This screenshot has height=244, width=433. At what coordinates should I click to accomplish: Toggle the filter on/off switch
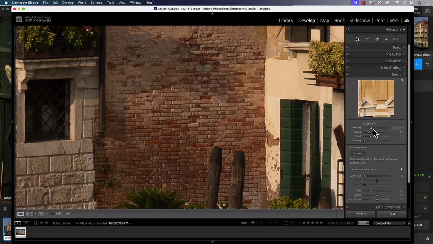(x=409, y=223)
